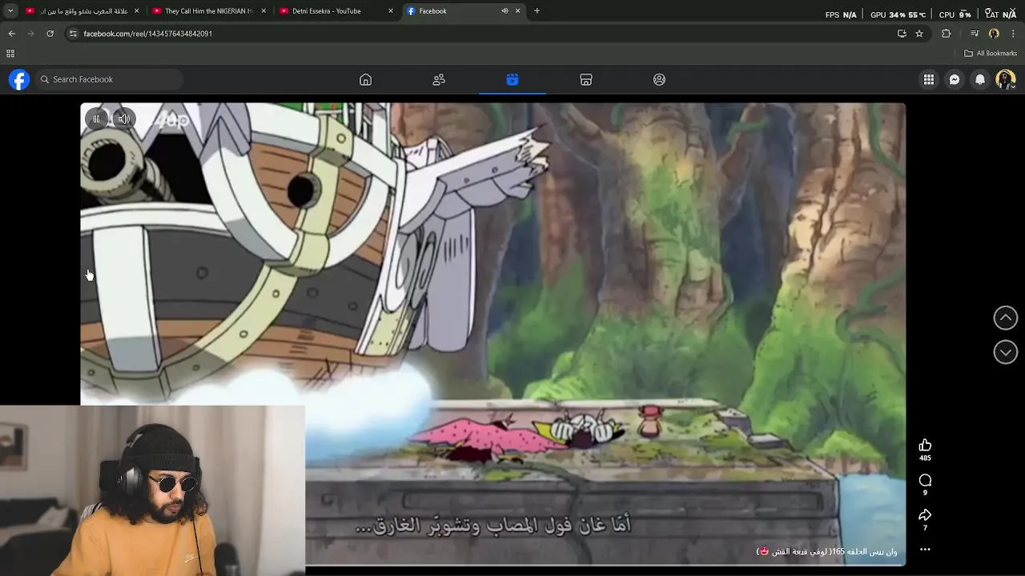The width and height of the screenshot is (1025, 576).
Task: Open the Marketplace icon
Action: coord(586,79)
